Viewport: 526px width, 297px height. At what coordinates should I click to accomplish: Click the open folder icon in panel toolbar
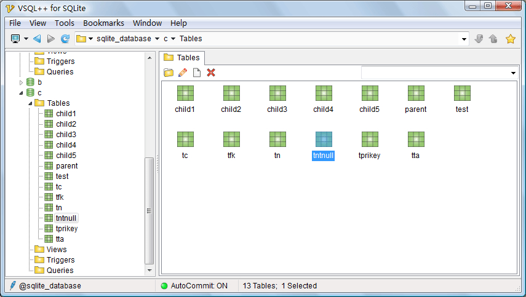pyautogui.click(x=169, y=73)
